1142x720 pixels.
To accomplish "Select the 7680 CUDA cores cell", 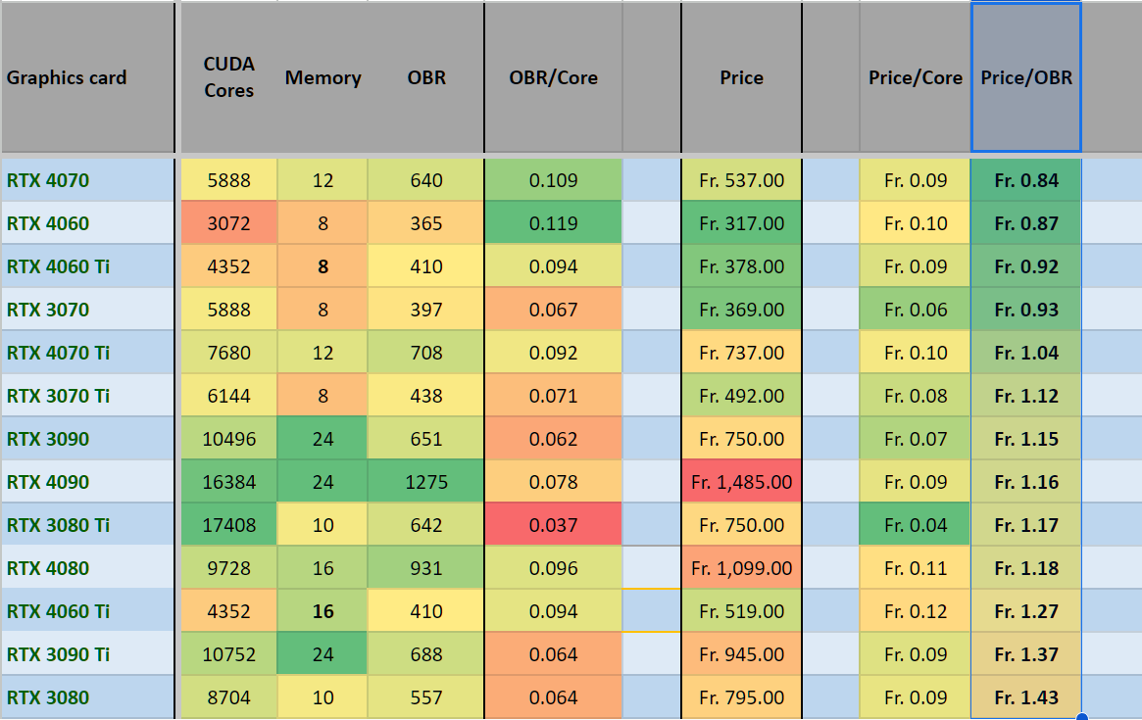I will coord(228,353).
